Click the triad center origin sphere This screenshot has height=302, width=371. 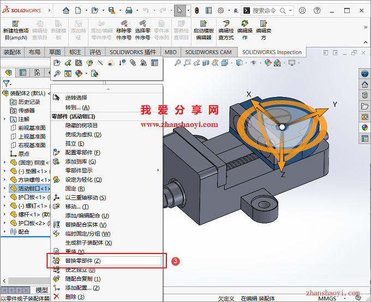click(282, 127)
